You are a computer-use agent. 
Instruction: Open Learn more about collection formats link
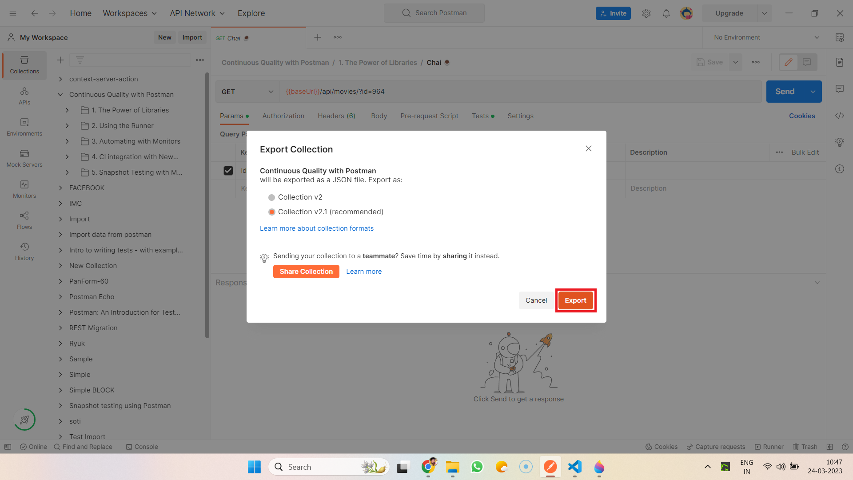click(317, 228)
